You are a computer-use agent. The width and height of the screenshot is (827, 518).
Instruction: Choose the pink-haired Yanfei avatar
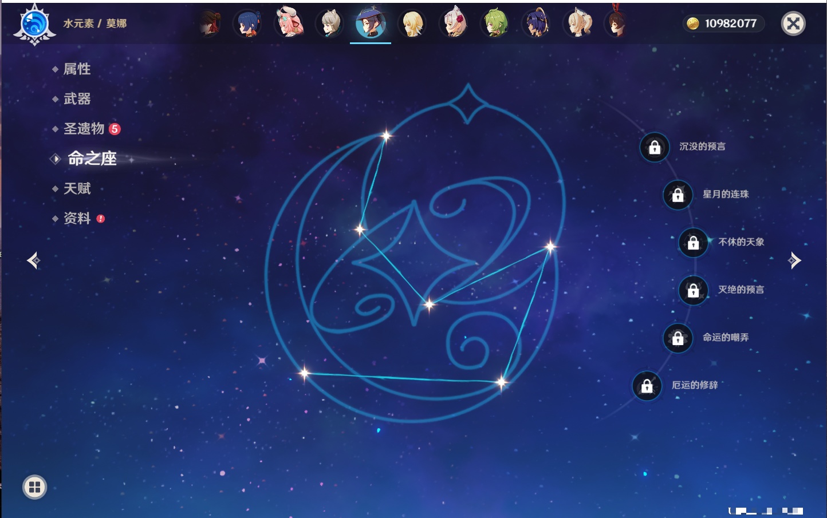tap(289, 23)
